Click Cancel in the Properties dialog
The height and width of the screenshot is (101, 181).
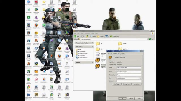click(131, 98)
